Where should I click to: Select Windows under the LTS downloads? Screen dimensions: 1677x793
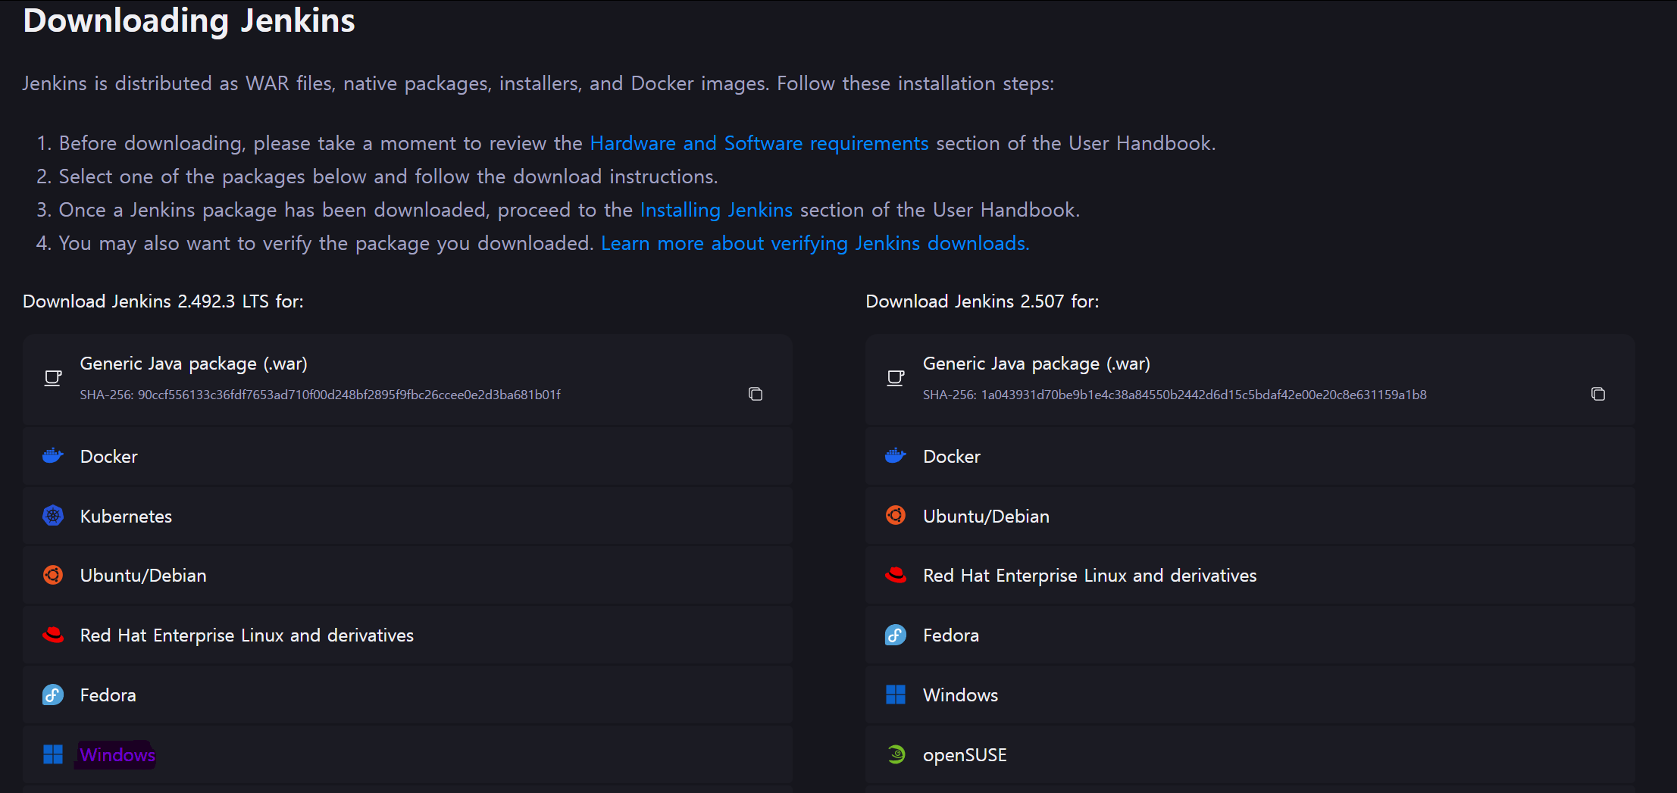[x=117, y=755]
